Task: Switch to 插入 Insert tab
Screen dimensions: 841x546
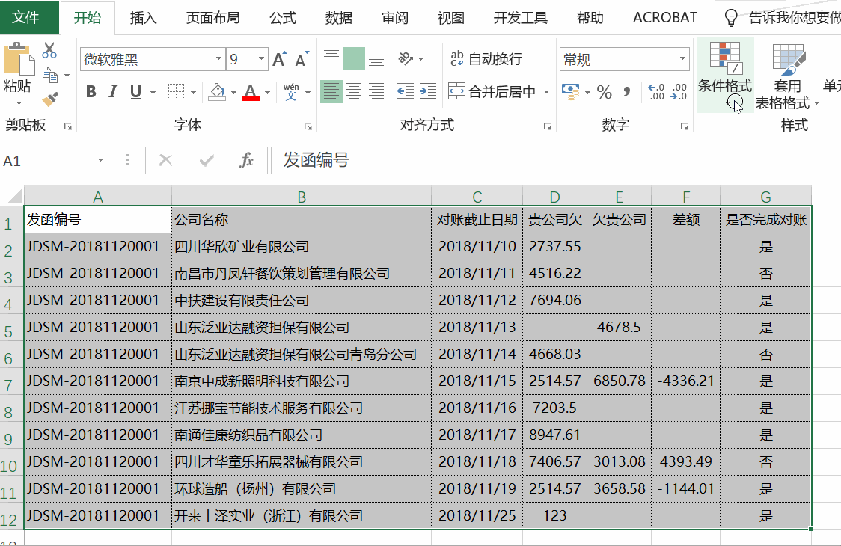Action: [x=143, y=18]
